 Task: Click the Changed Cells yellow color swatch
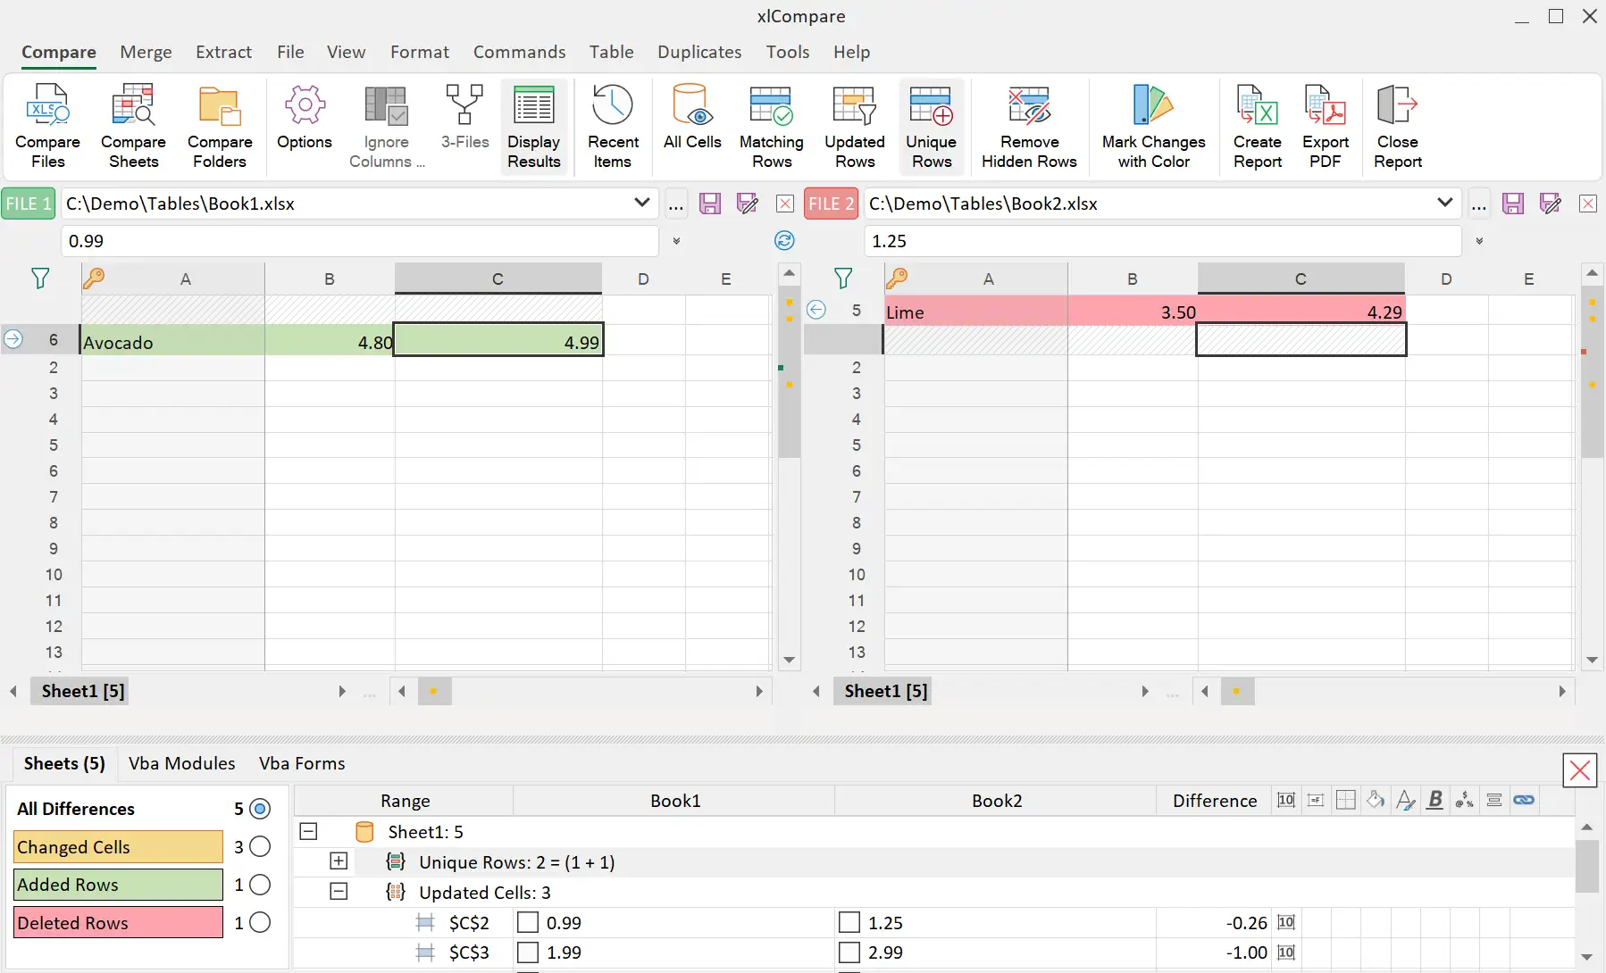click(118, 847)
